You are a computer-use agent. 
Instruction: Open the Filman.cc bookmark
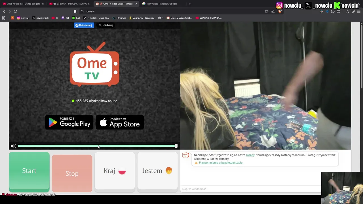(x=119, y=18)
